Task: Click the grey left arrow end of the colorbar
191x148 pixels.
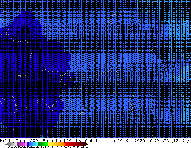Action: tap(7, 144)
